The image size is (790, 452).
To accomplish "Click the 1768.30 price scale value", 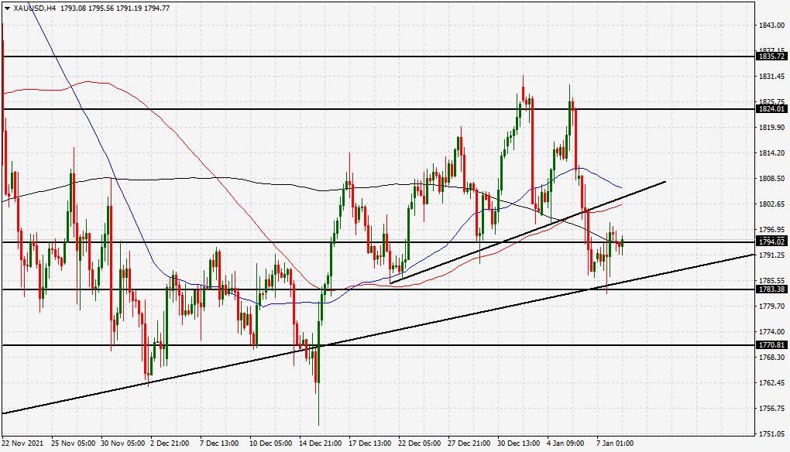I will point(771,358).
